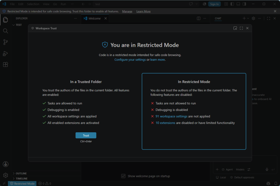Open chat settings gear
Screen dimensions: 280x186
(253, 18)
